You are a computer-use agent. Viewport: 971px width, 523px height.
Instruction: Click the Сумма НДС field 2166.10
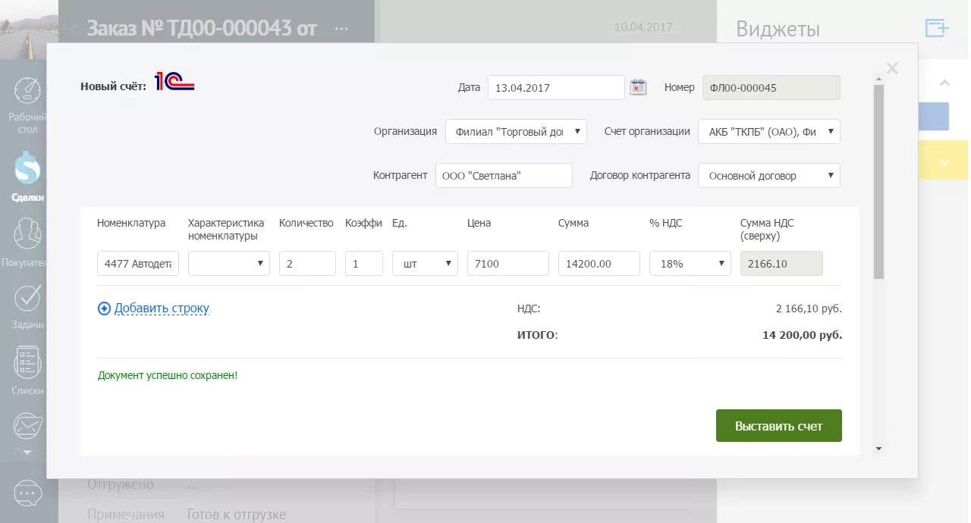pyautogui.click(x=781, y=263)
